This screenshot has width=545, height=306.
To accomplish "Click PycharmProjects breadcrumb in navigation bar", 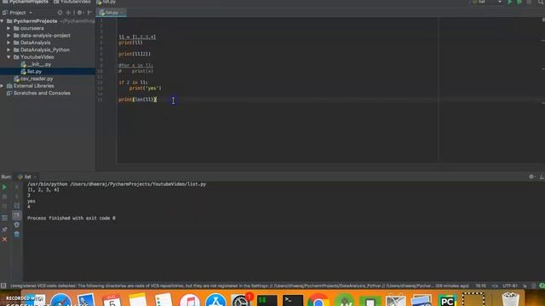I will [26, 2].
